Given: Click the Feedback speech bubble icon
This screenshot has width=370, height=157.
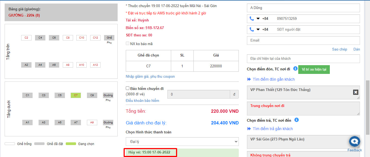Looking at the screenshot, I should [354, 141].
